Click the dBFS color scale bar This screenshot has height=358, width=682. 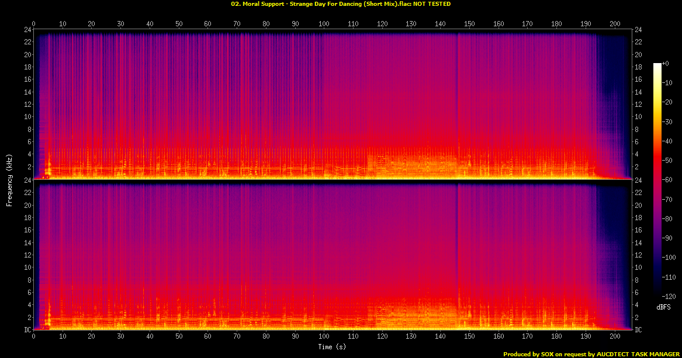coord(657,180)
